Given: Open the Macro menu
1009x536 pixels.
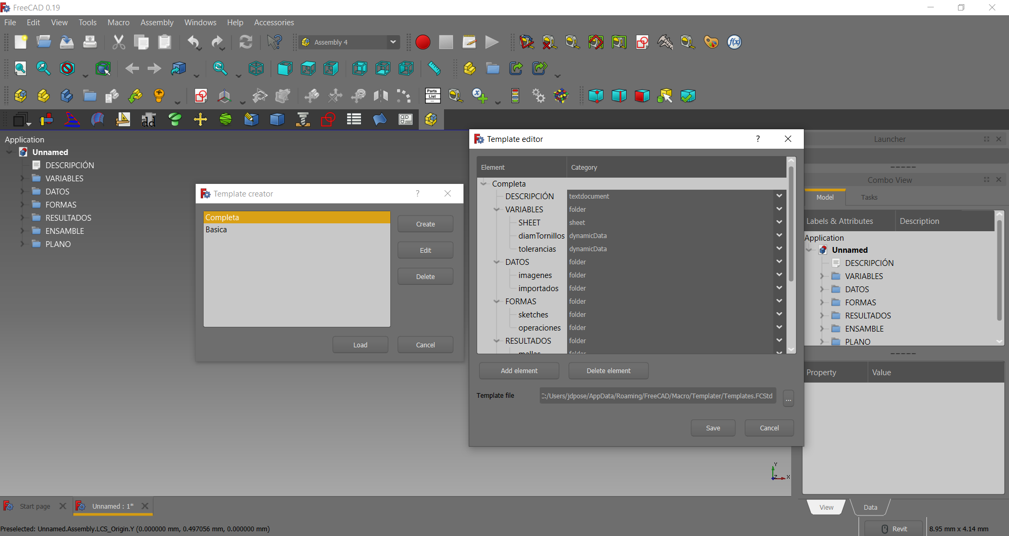Looking at the screenshot, I should tap(118, 23).
